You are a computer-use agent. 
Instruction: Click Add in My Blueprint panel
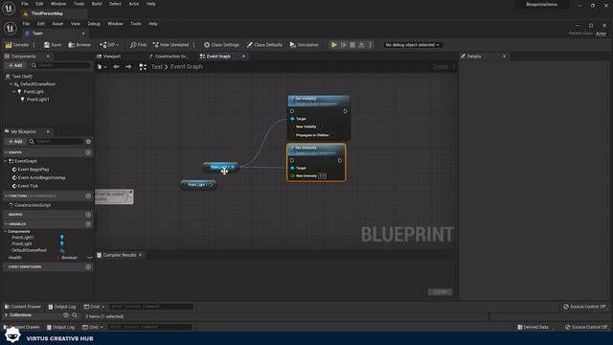15,141
